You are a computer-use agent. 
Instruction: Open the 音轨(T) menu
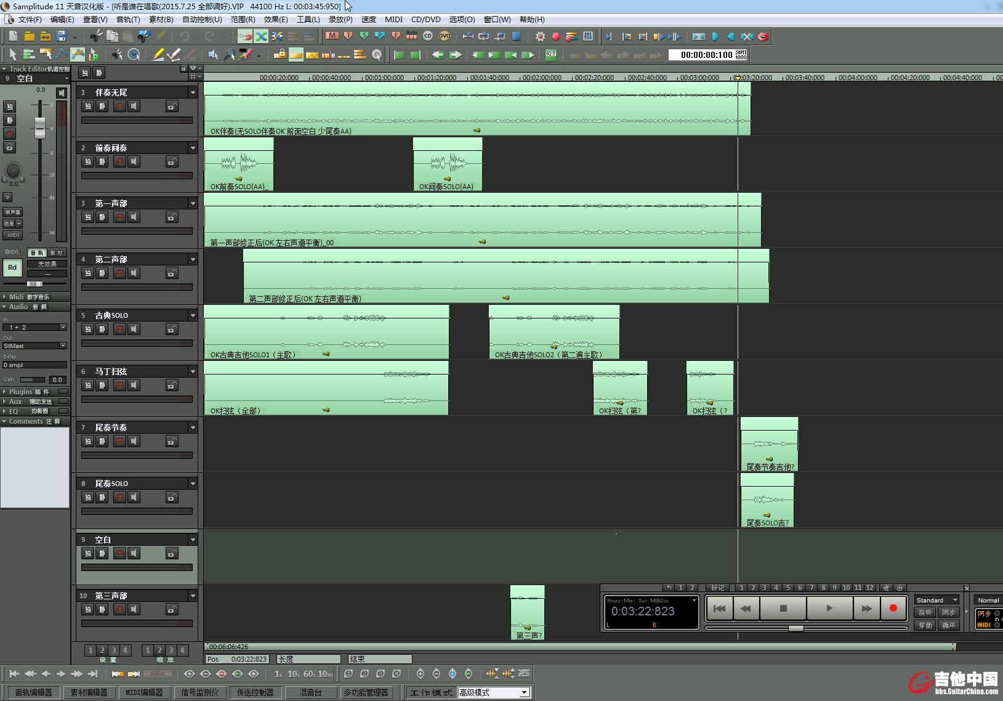pos(128,20)
